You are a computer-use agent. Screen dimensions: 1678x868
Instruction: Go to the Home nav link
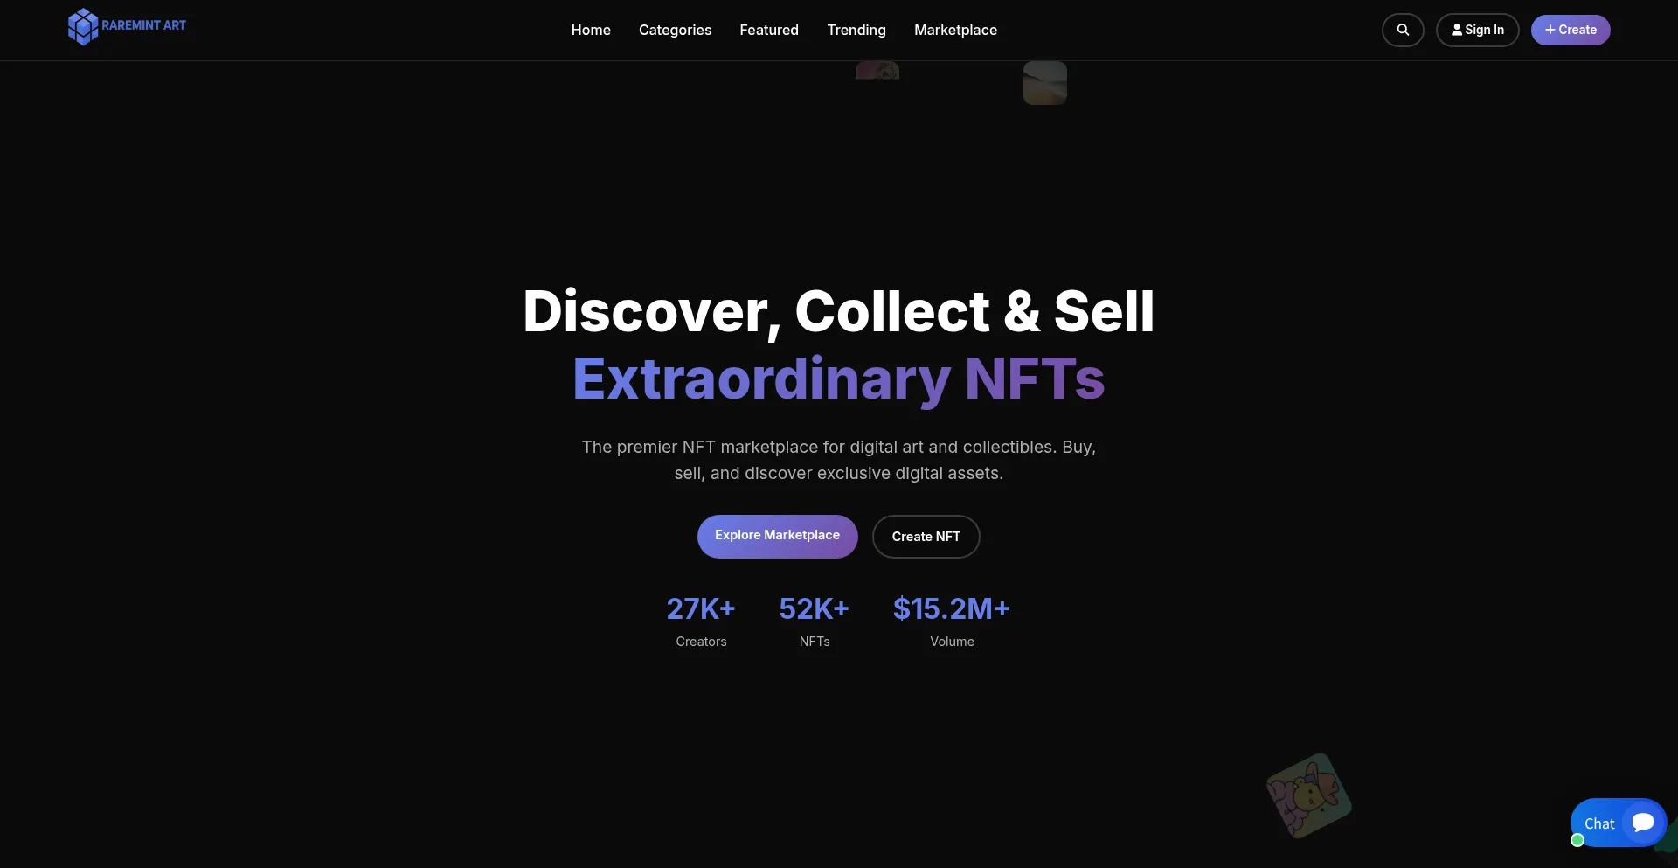pos(591,30)
